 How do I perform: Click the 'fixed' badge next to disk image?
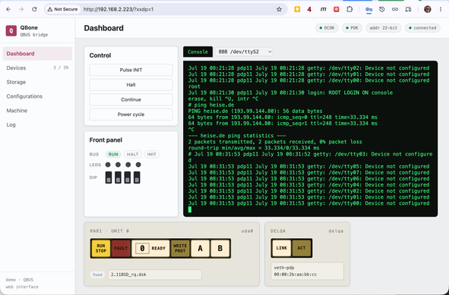pos(97,275)
